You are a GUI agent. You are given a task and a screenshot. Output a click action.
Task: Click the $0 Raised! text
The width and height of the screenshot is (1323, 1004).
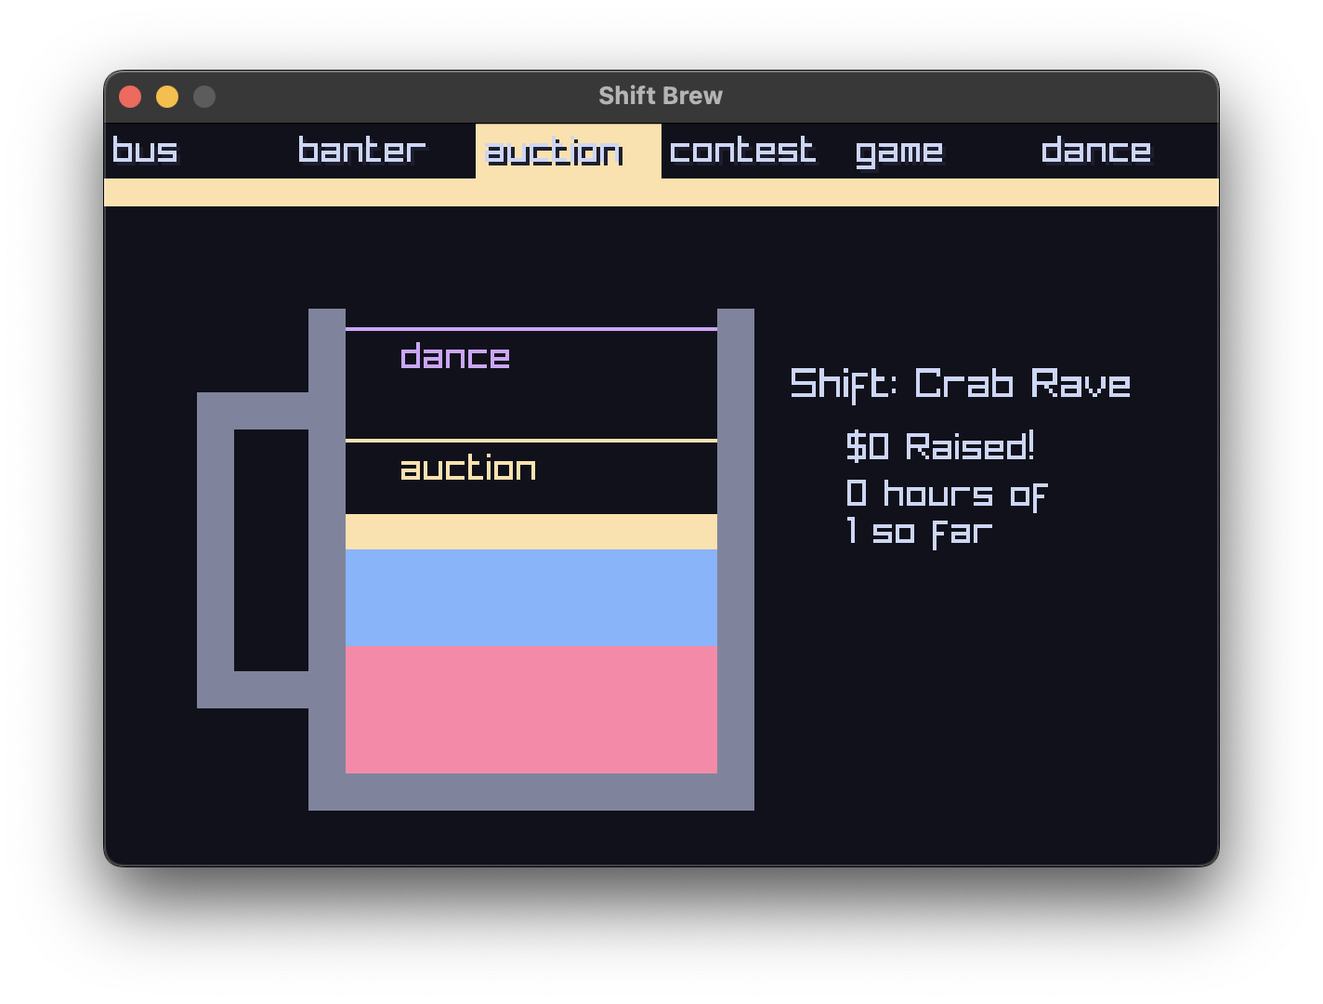tap(940, 446)
